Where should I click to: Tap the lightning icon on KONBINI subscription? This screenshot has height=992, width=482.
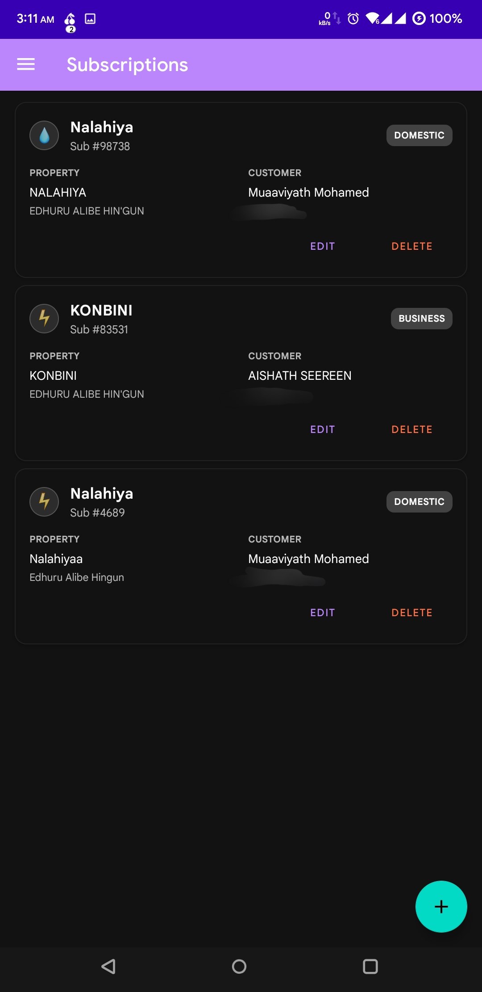coord(44,319)
